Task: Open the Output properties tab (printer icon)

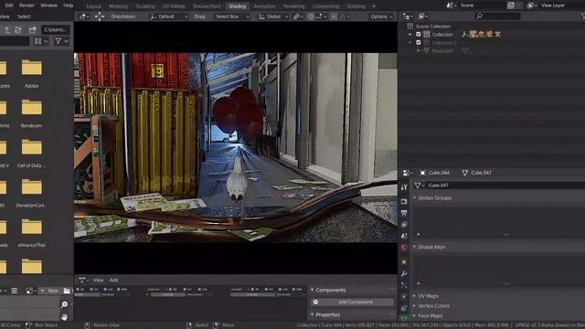Action: pyautogui.click(x=404, y=213)
